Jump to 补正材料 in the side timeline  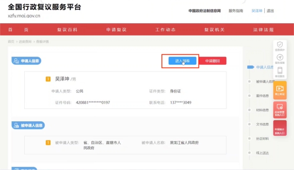(262, 139)
